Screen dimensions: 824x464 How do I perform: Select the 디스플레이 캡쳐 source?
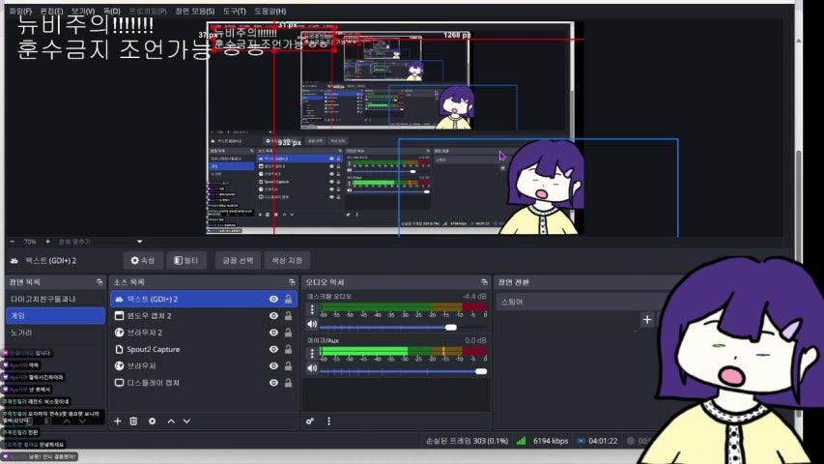tap(204, 383)
